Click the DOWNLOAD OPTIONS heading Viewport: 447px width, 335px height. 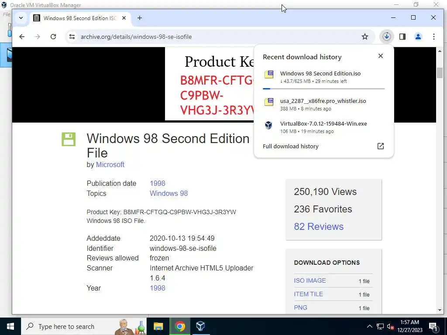point(327,263)
